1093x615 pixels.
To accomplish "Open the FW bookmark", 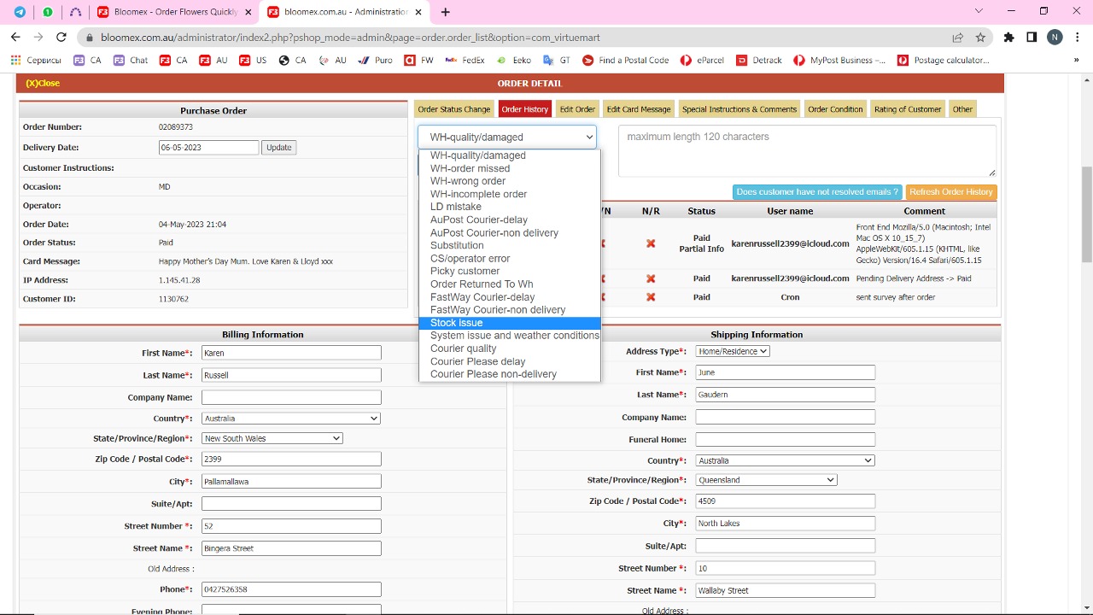I will coord(419,61).
